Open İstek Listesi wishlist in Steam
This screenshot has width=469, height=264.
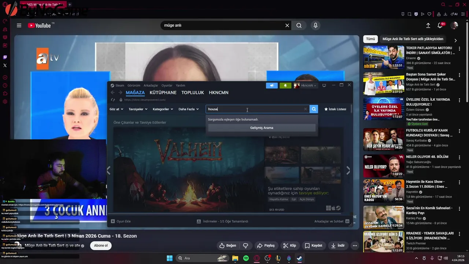coord(335,109)
